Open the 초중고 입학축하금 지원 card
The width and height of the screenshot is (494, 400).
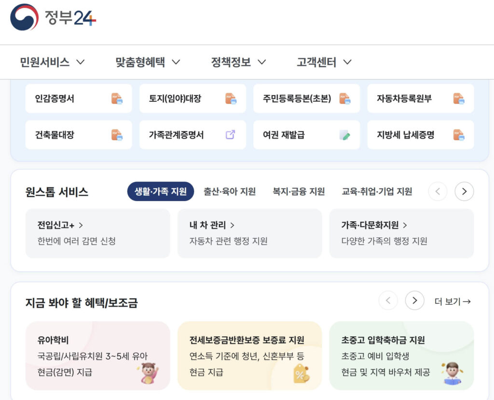pyautogui.click(x=402, y=356)
